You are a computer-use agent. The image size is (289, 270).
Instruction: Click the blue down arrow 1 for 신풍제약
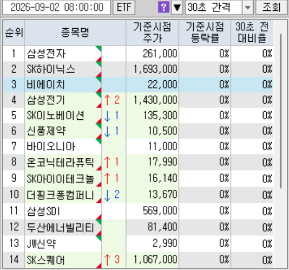pos(111,132)
